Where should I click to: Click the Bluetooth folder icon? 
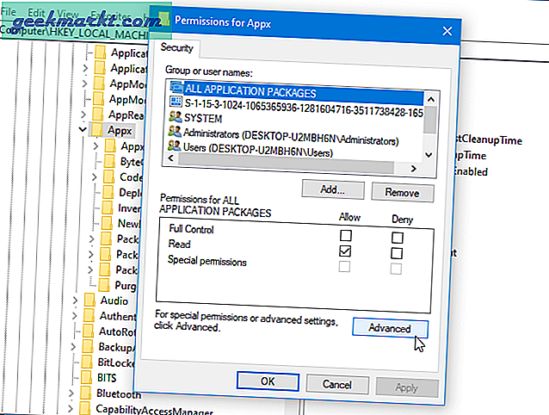pyautogui.click(x=84, y=393)
